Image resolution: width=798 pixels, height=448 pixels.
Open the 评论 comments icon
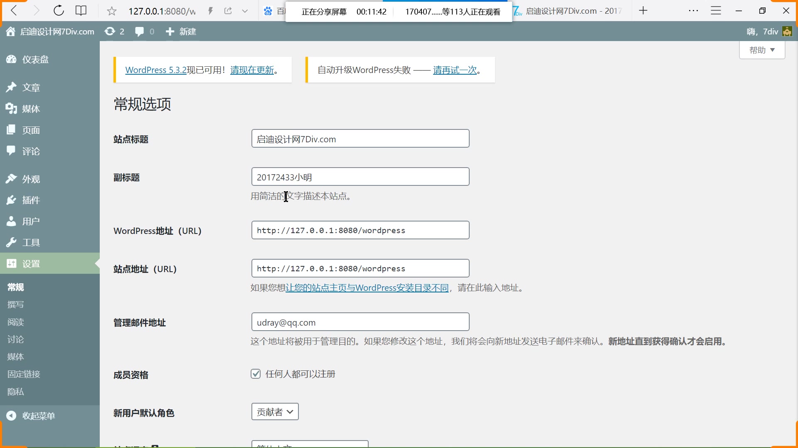(x=12, y=151)
